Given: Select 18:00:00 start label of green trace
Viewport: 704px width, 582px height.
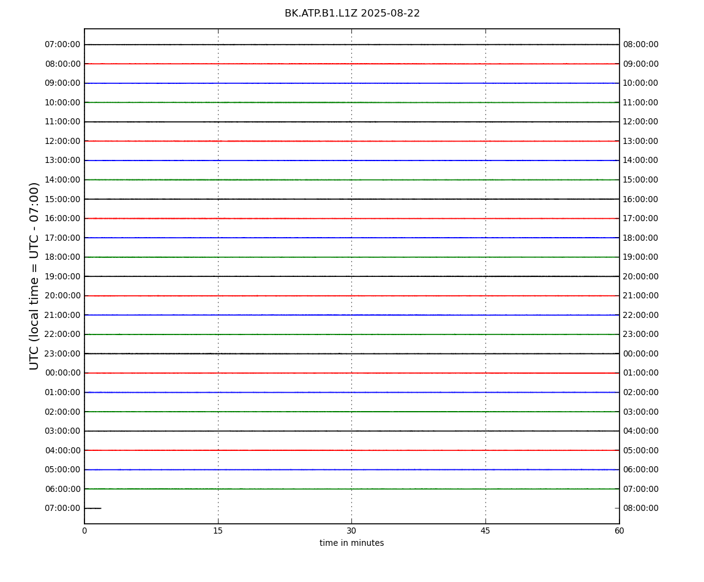Looking at the screenshot, I should (x=63, y=257).
